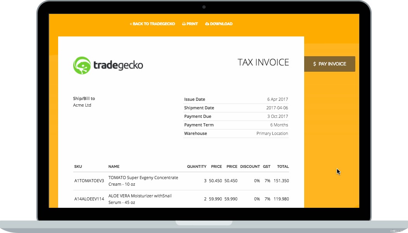Click the back chevron before BACK TO TRADEGECKO
The image size is (408, 233).
(131, 24)
